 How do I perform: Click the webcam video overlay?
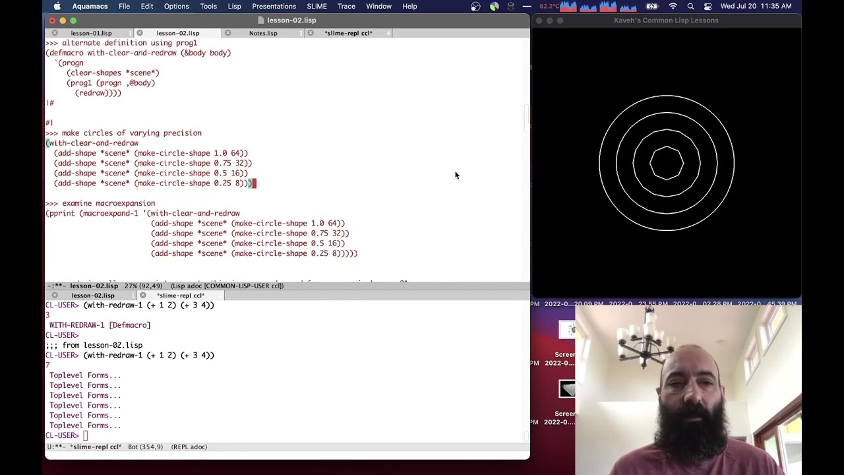(x=688, y=390)
